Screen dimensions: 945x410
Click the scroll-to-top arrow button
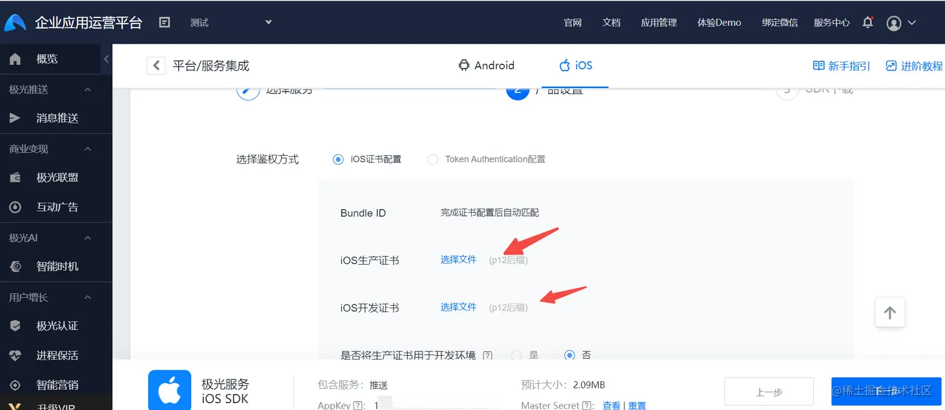(x=890, y=313)
